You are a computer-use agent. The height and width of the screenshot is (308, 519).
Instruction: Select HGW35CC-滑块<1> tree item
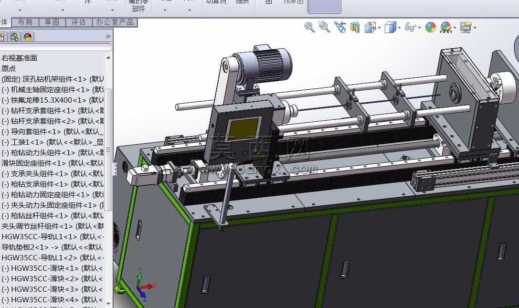(53, 268)
